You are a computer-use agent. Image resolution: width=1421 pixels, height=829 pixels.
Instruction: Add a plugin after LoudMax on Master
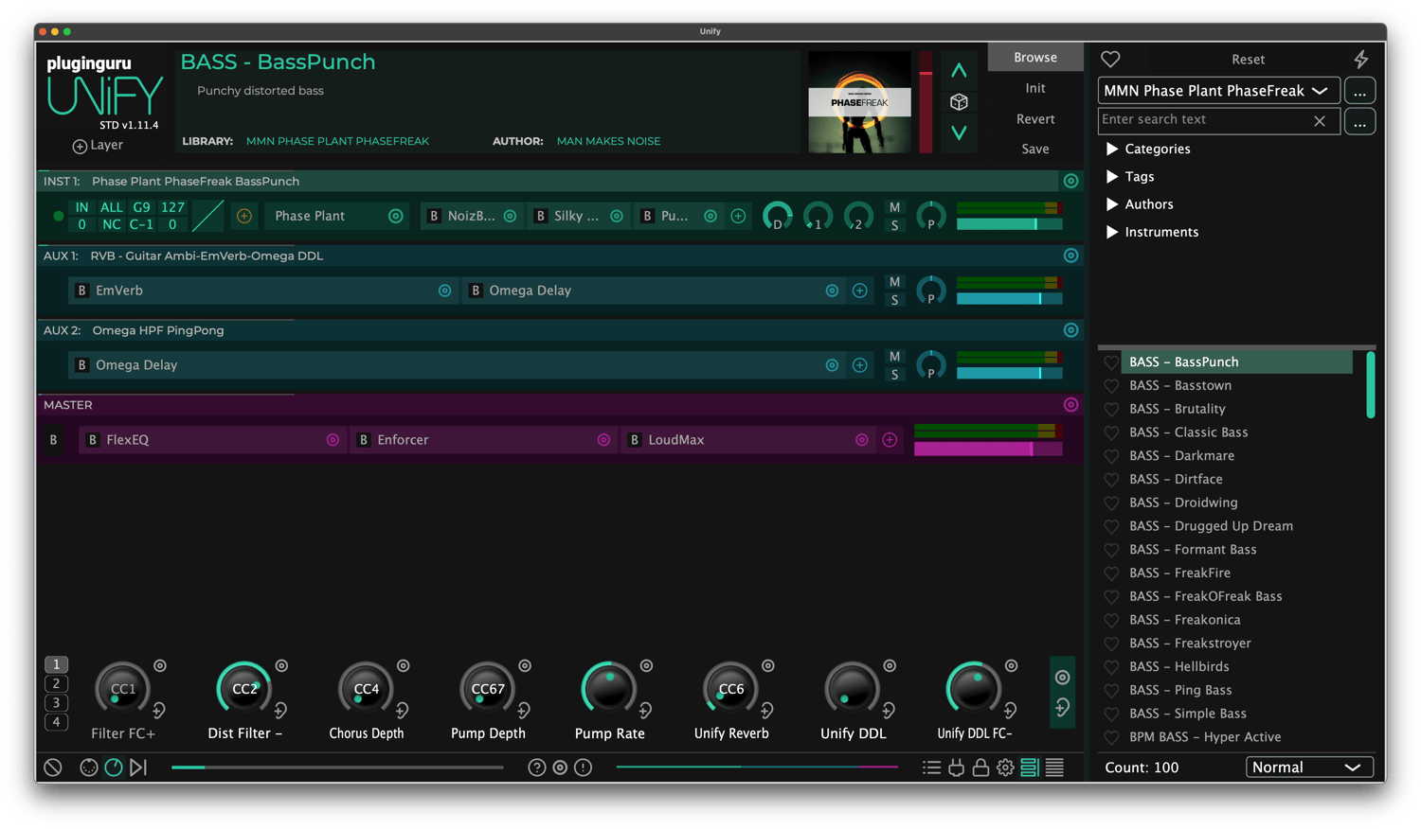point(890,440)
